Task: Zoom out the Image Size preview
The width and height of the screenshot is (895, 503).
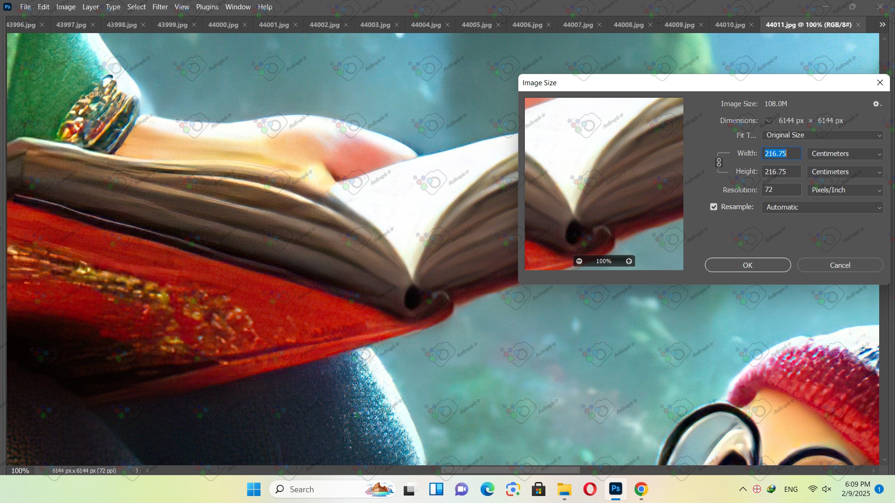Action: click(x=579, y=261)
